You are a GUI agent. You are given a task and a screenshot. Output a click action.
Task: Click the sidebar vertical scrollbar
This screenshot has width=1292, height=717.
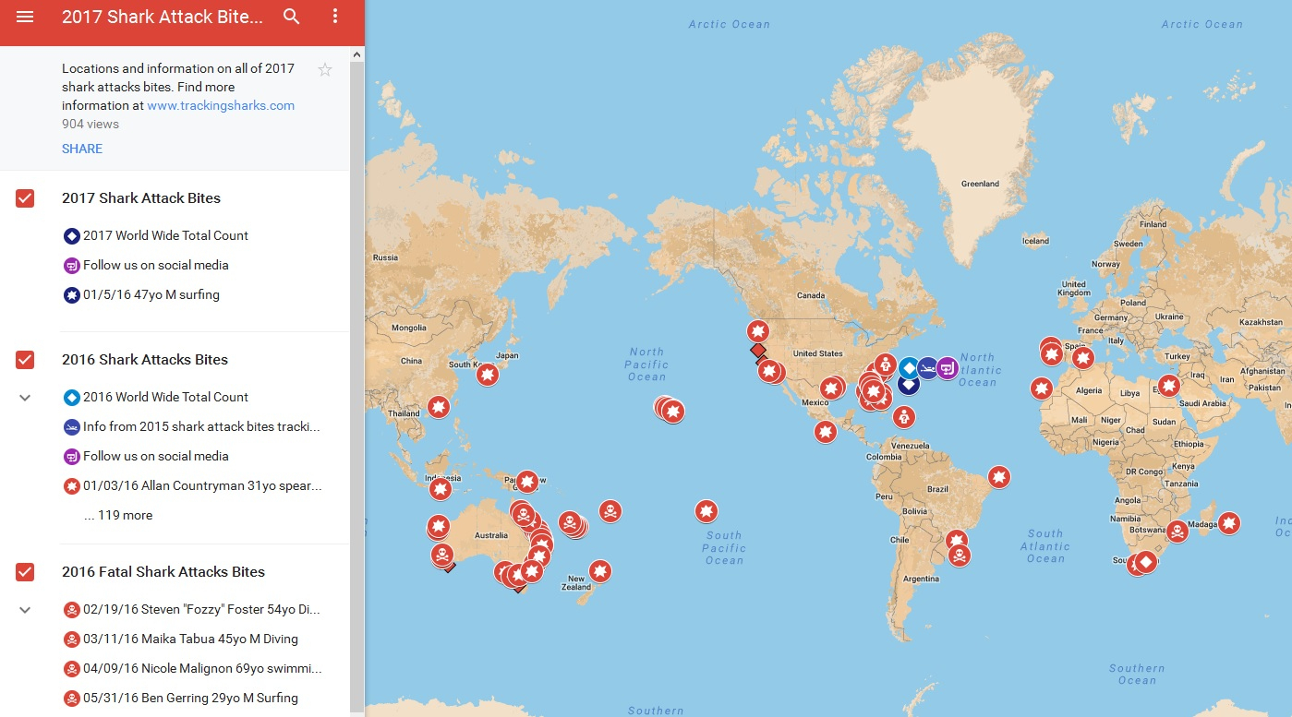(357, 369)
